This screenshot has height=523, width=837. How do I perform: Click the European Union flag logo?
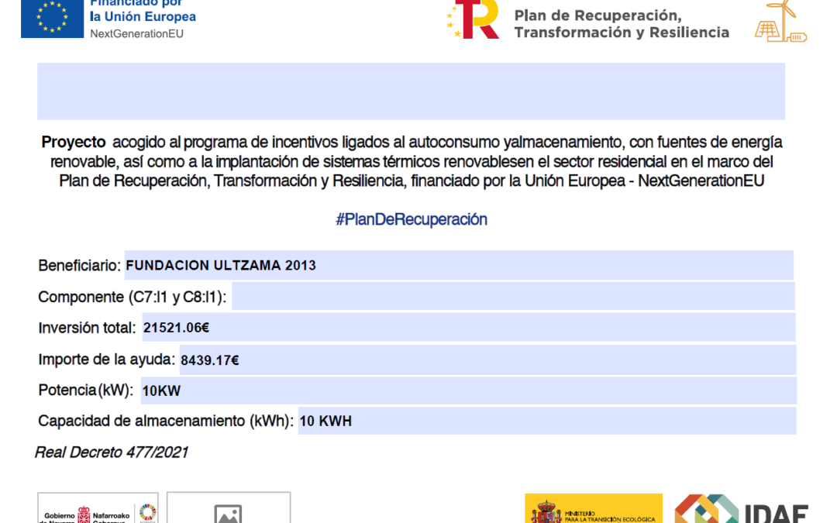click(x=53, y=19)
